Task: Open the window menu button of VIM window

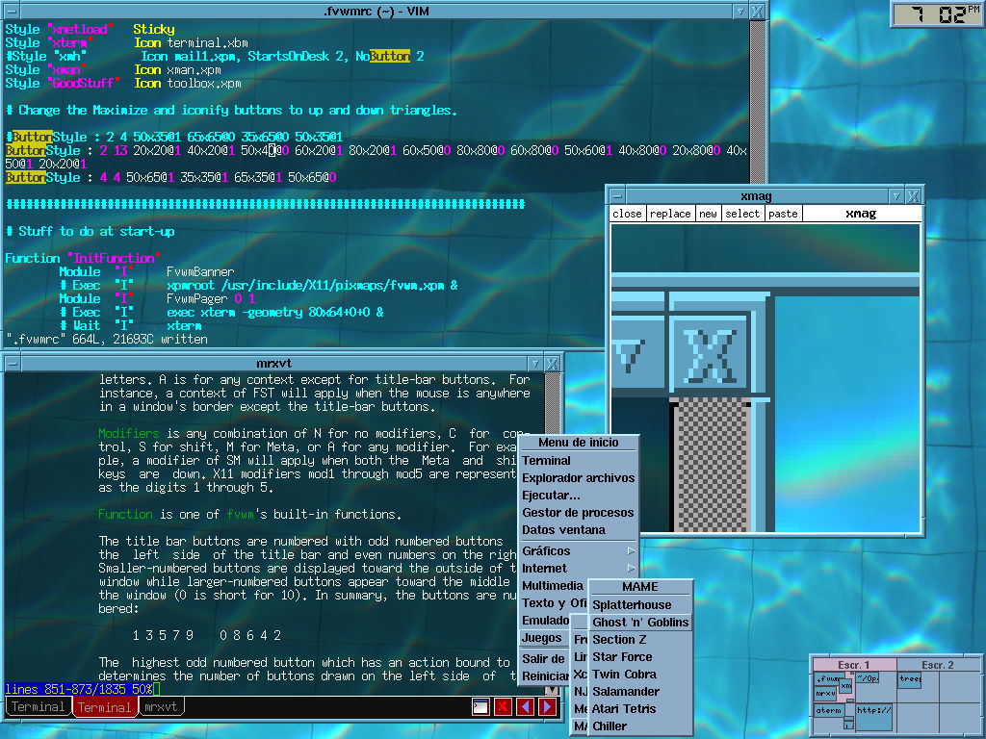Action: point(12,12)
